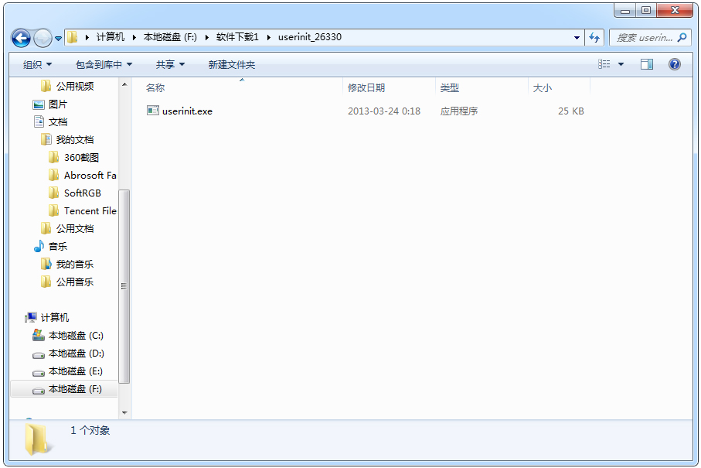Open 本地磁盘 (E:) drive
Viewport: 701px width, 468px height.
(75, 371)
